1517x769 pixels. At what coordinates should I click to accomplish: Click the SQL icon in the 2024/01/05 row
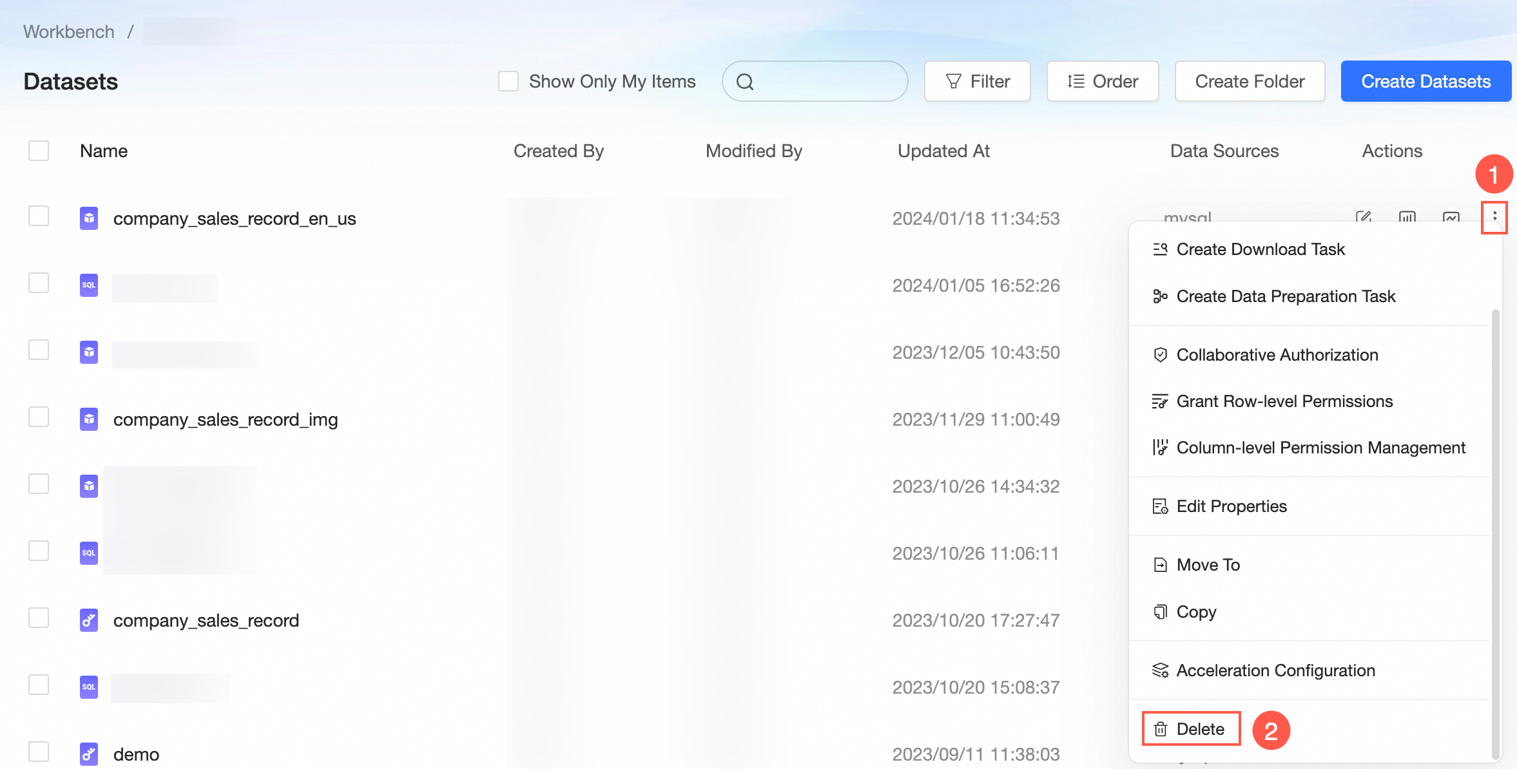[89, 285]
